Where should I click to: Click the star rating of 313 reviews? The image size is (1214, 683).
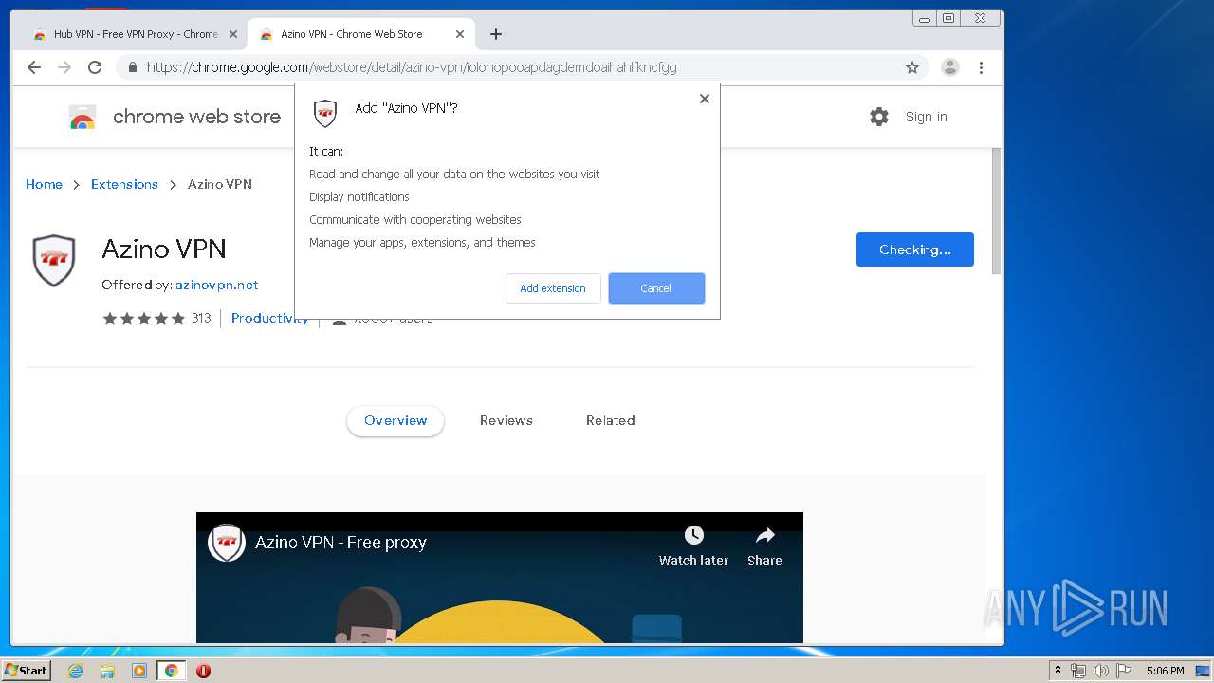pos(156,319)
